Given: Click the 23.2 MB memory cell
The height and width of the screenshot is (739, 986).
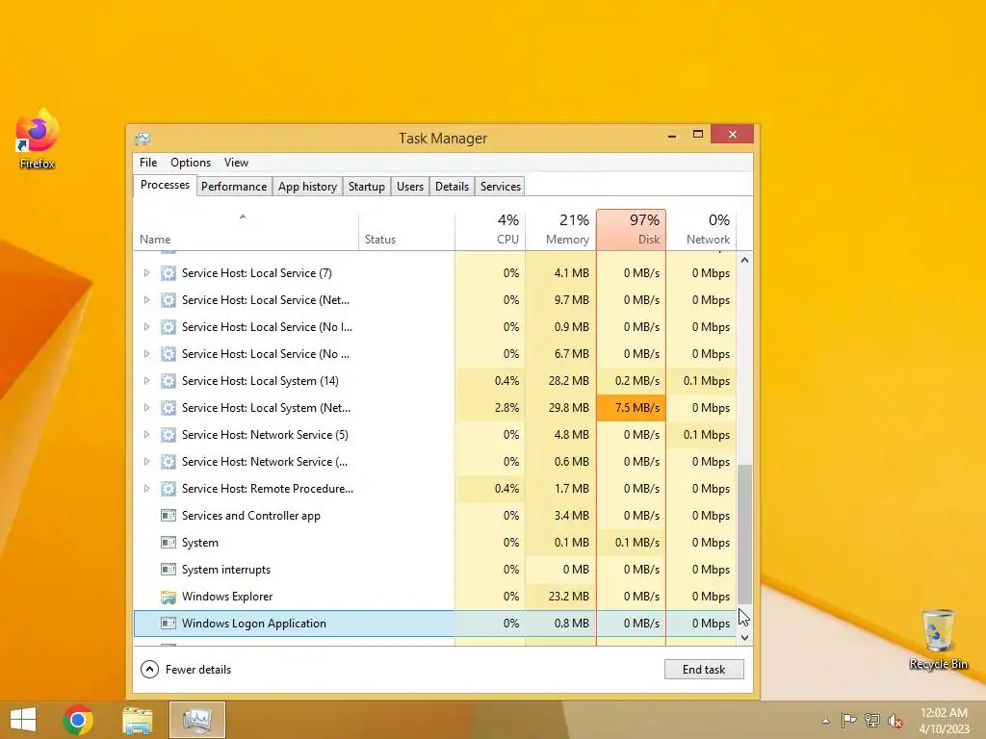Looking at the screenshot, I should (x=561, y=597).
